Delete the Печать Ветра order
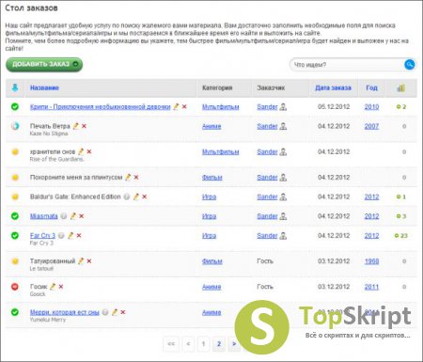 (x=84, y=126)
